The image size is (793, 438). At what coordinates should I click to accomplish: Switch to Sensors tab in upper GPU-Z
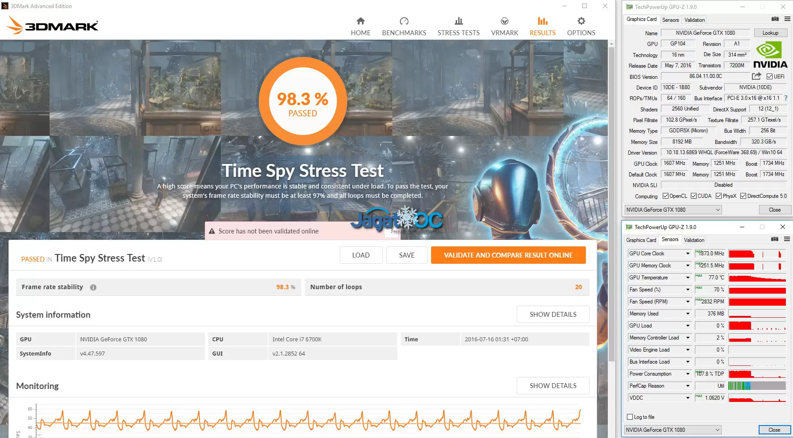tap(670, 20)
